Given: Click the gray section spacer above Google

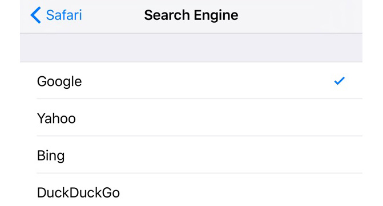Looking at the screenshot, I should tap(191, 47).
